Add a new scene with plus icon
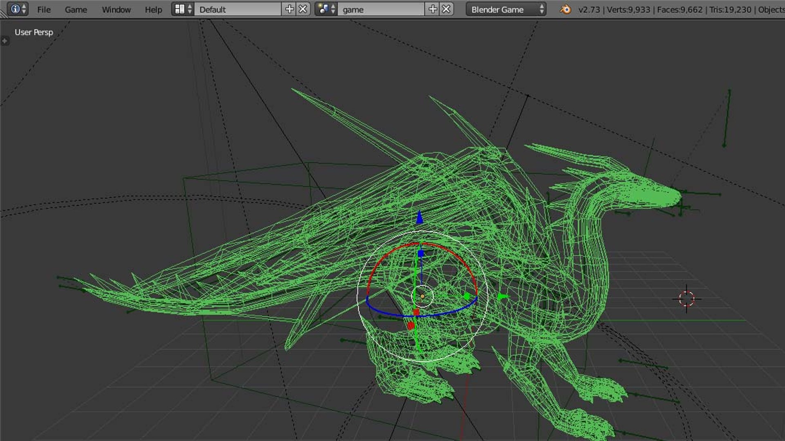 [433, 9]
